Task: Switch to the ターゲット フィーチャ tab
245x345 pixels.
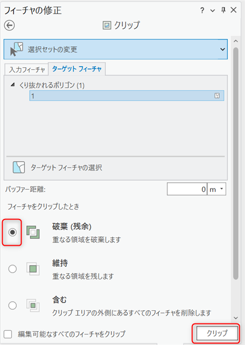Action: pyautogui.click(x=77, y=69)
